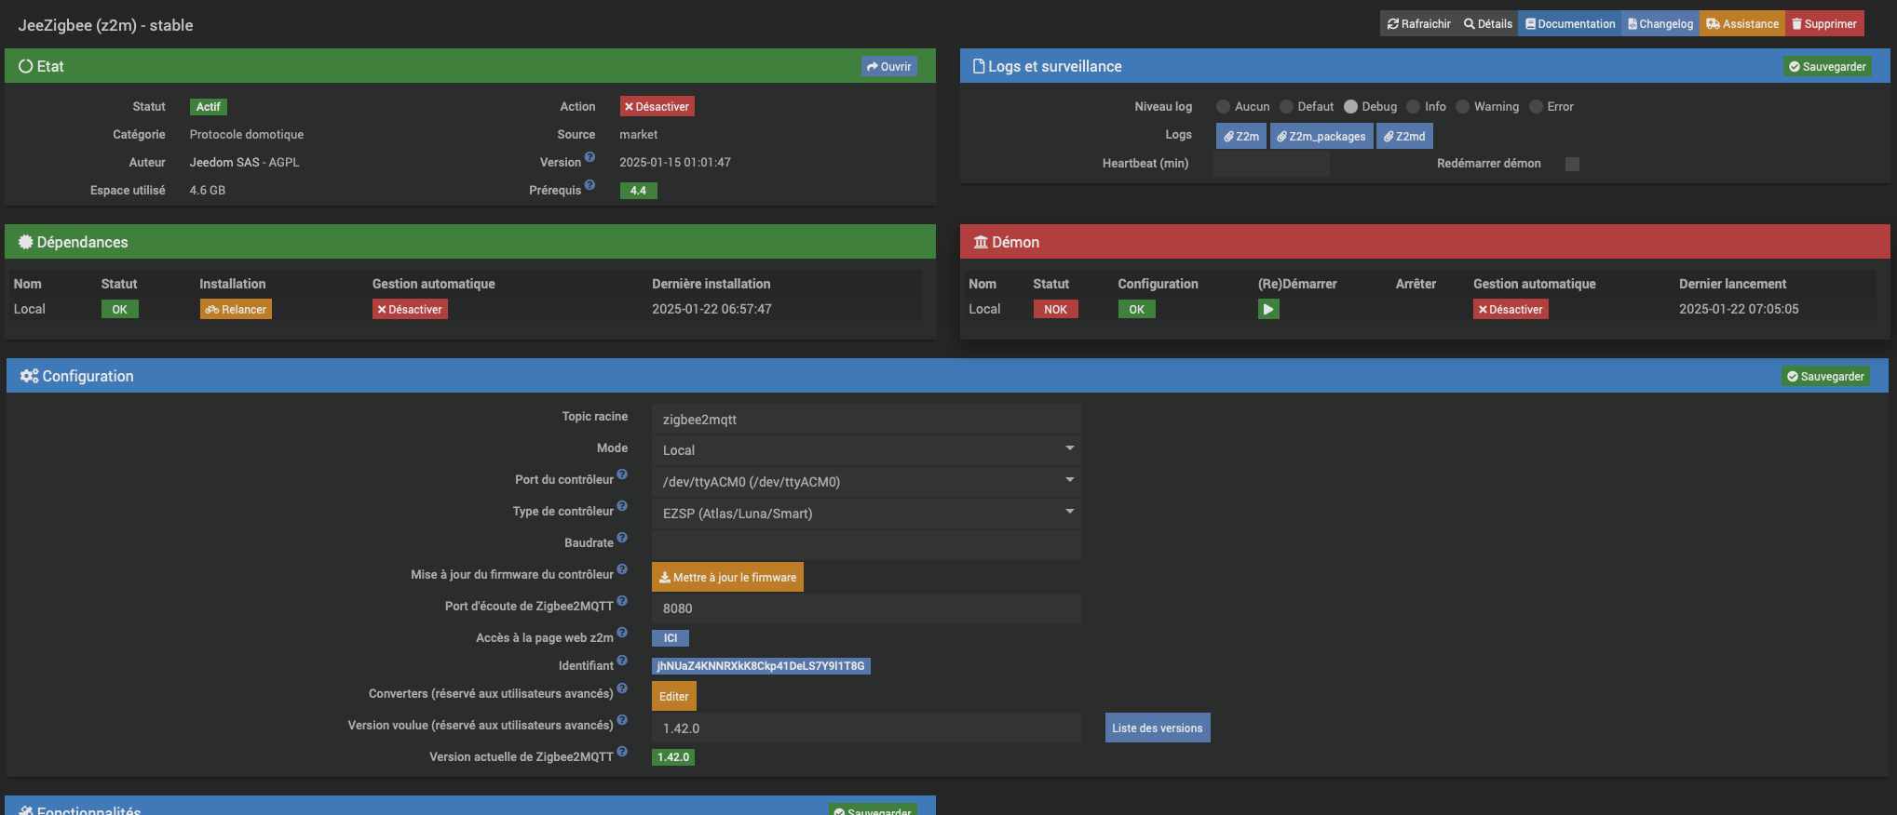1897x815 pixels.
Task: Select Debug log level
Action: coord(1350,107)
